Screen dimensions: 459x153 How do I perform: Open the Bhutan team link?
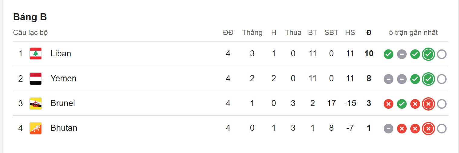[x=64, y=128]
